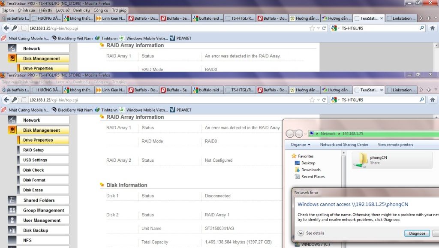Click the Network sidebar icon in the lower window
439x248 pixels.
pyautogui.click(x=12, y=120)
